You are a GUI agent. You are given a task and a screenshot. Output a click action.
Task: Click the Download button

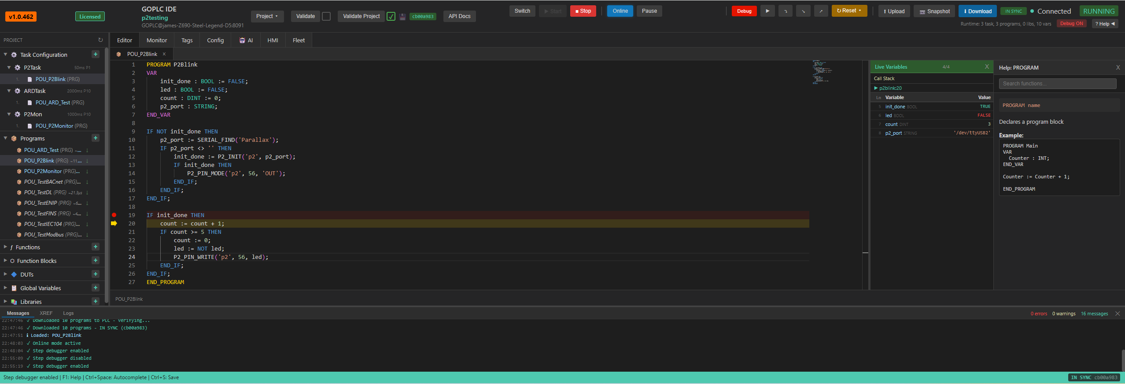pos(977,11)
